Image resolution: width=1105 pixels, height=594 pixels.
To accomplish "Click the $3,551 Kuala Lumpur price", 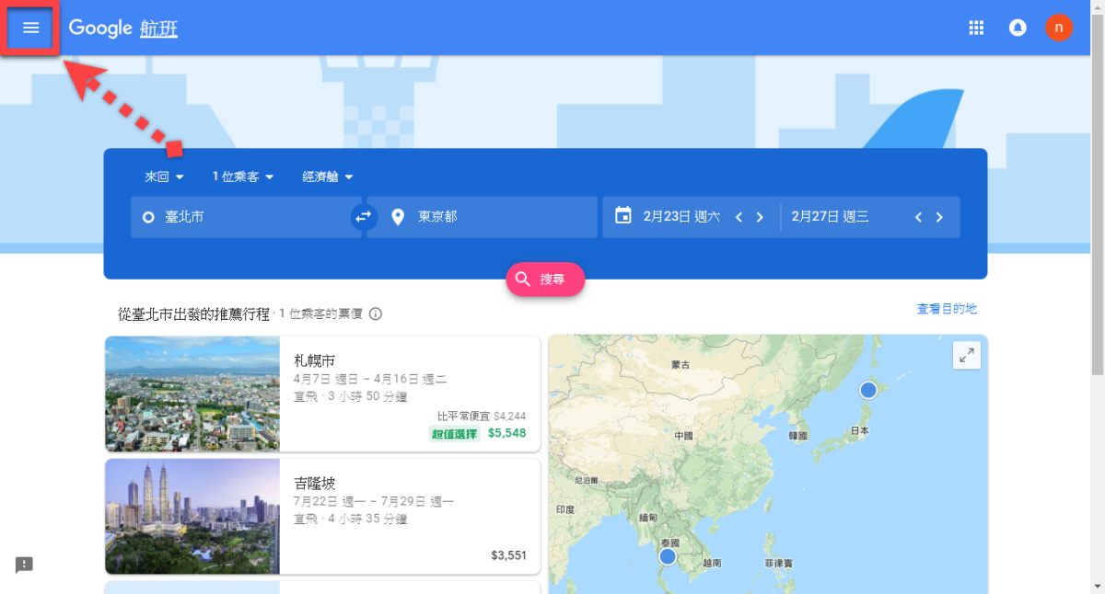I will 509,555.
